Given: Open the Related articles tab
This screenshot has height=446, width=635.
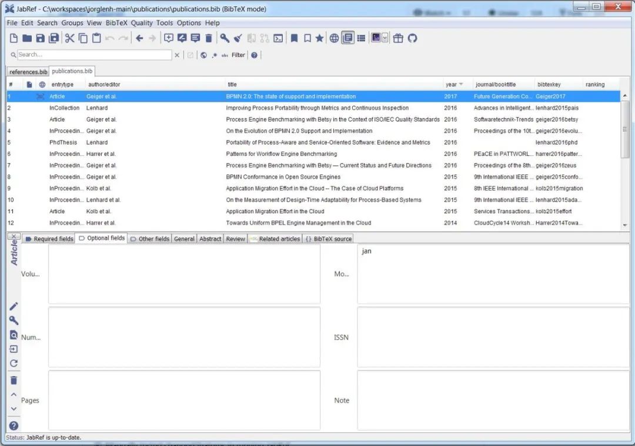Looking at the screenshot, I should point(275,239).
